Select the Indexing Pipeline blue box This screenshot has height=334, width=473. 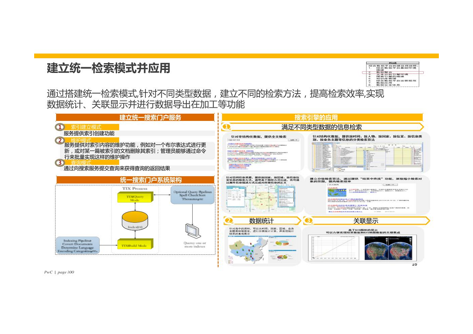pyautogui.click(x=78, y=246)
